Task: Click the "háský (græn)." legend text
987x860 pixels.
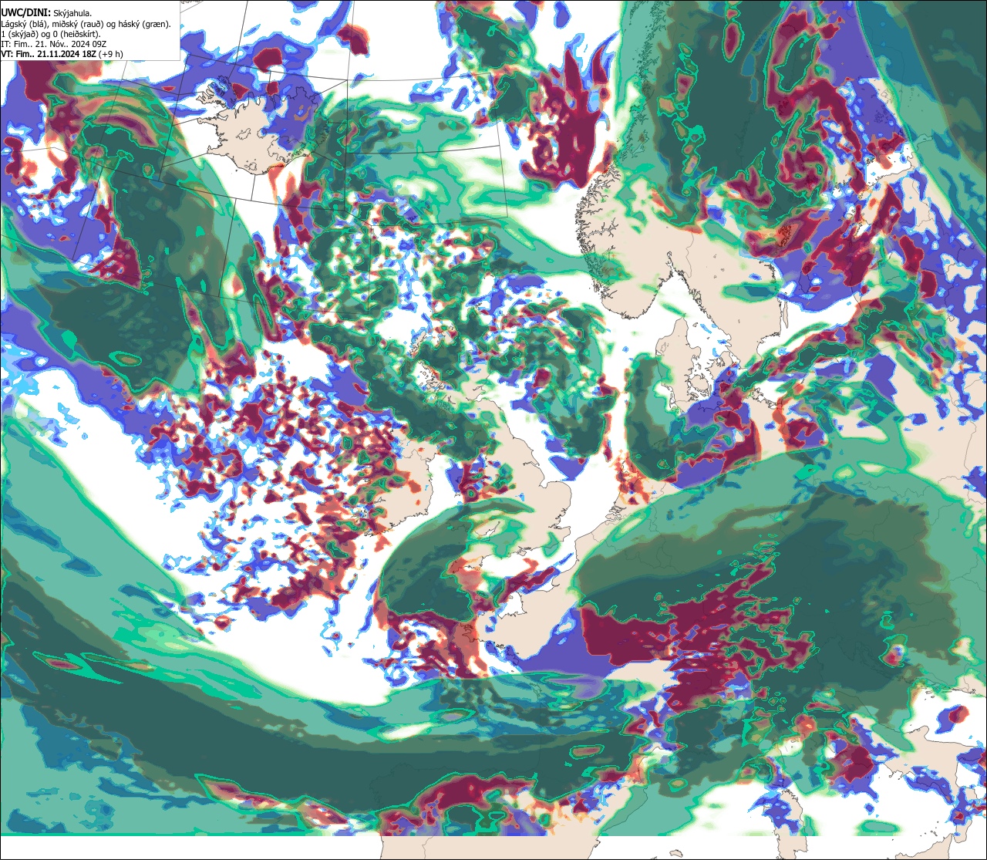Action: [144, 25]
